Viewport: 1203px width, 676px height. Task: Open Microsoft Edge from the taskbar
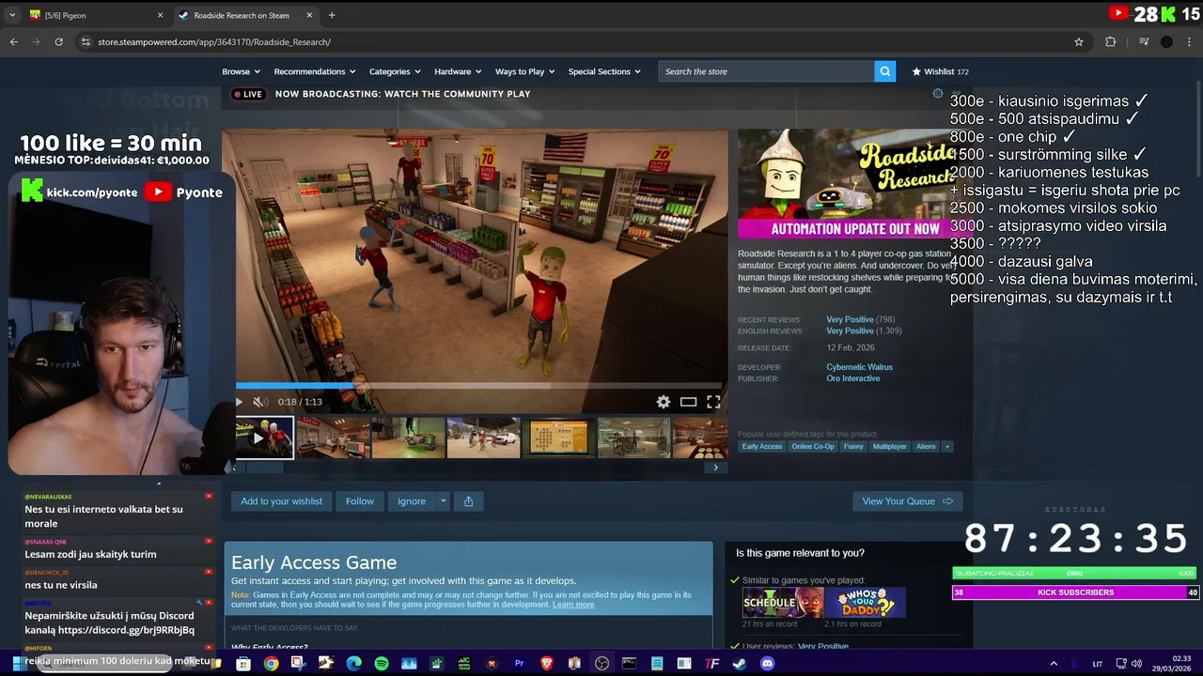coord(353,664)
